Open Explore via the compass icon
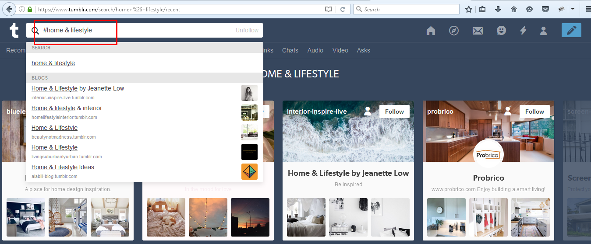The width and height of the screenshot is (591, 244). click(x=454, y=31)
